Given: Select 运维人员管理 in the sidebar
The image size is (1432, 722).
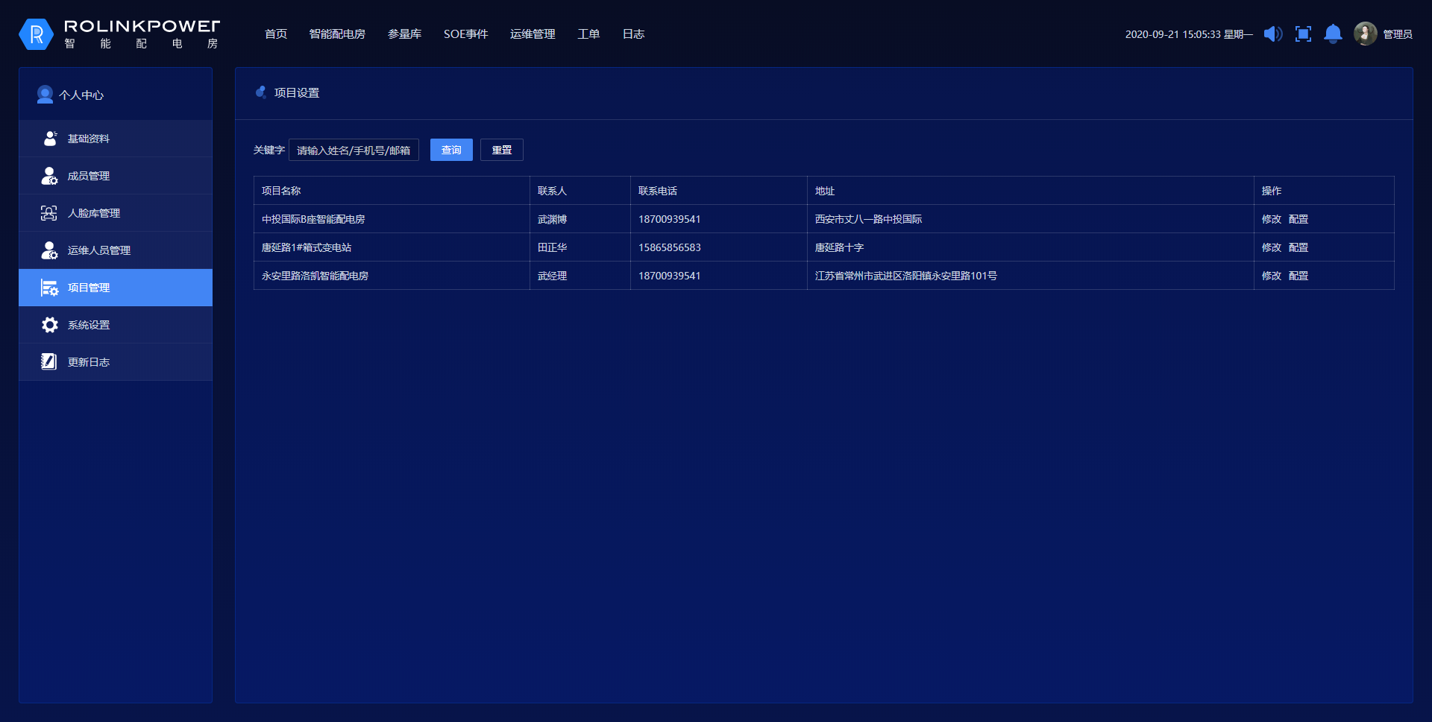Looking at the screenshot, I should coord(116,250).
